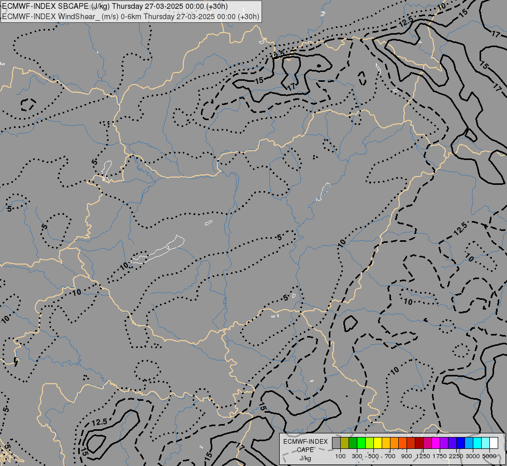Pick the dark green legend swatch

point(353,443)
